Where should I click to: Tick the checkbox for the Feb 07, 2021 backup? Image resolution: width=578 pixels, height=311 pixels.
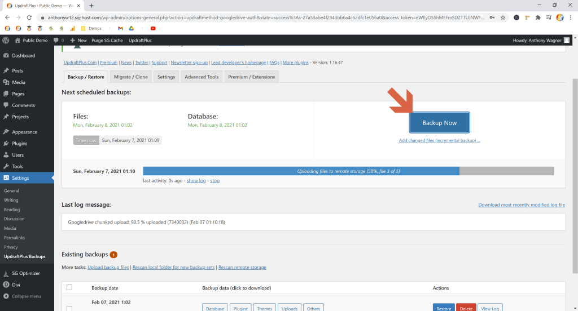[69, 308]
